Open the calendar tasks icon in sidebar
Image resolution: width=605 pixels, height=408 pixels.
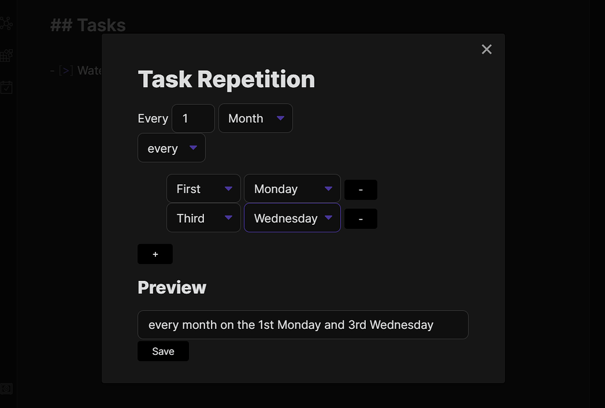(6, 88)
